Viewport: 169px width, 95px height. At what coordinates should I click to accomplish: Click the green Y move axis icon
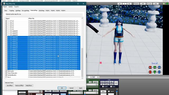pos(155,72)
